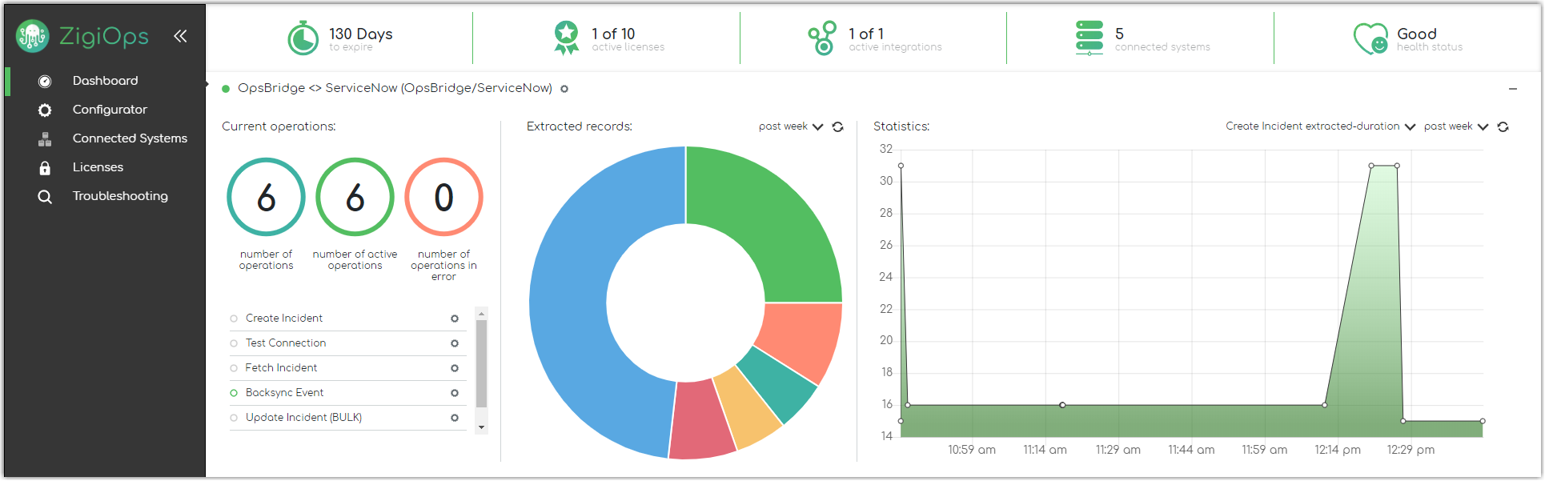1545x481 pixels.
Task: Open settings gear for Test Connection operation
Action: coord(455,343)
